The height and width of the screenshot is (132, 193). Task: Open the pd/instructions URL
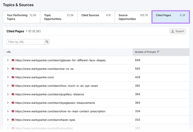click(x=44, y=128)
